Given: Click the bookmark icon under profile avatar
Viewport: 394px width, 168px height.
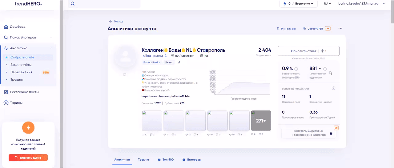Looking at the screenshot, I should coord(125,75).
